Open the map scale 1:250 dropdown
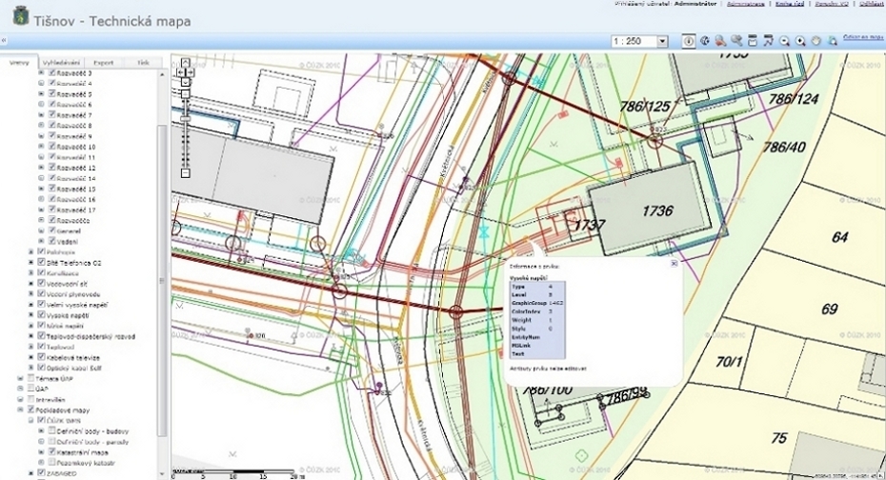This screenshot has width=886, height=480. coord(664,42)
